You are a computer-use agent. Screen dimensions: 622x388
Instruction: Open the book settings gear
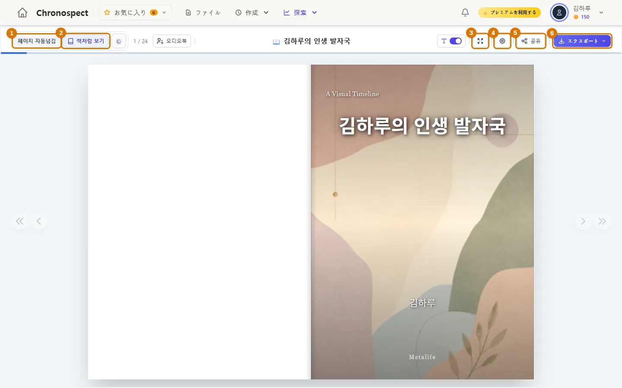(x=502, y=41)
